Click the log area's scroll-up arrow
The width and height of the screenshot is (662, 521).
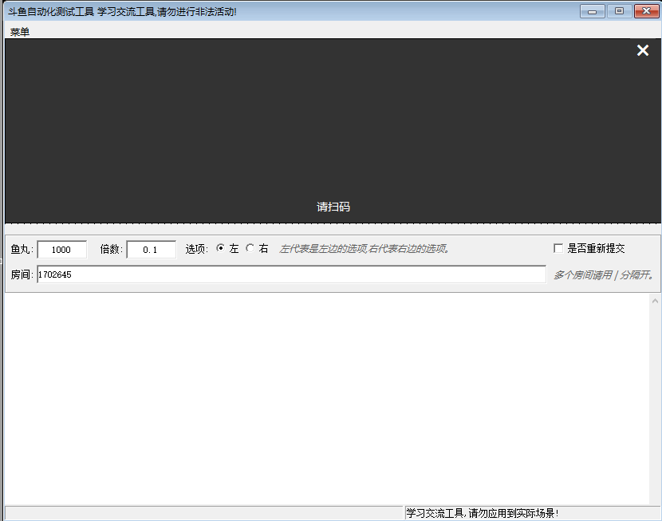click(x=655, y=301)
